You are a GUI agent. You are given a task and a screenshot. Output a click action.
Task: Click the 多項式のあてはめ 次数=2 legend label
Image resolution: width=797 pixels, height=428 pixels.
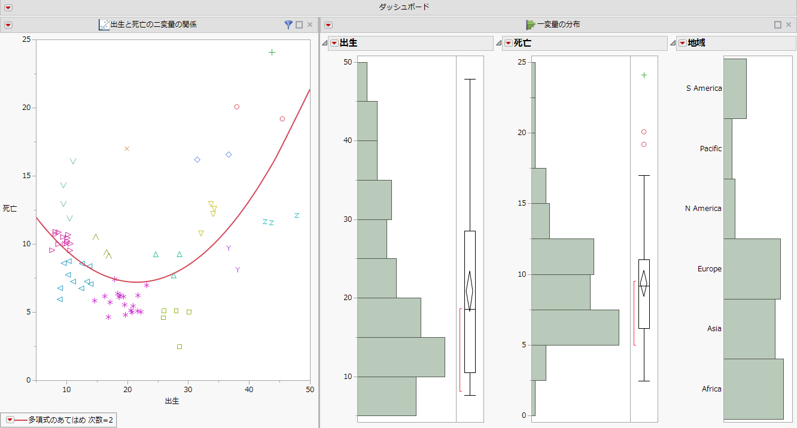point(71,420)
